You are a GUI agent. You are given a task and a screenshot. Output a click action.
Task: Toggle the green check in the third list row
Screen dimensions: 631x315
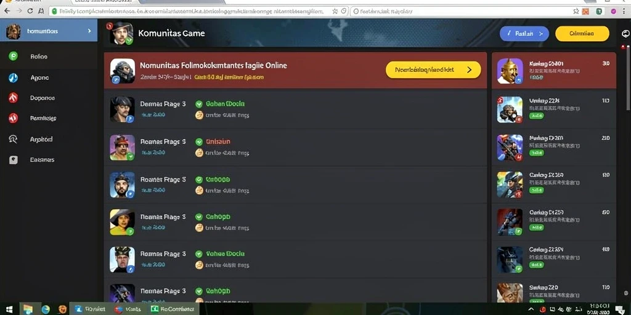pyautogui.click(x=198, y=180)
